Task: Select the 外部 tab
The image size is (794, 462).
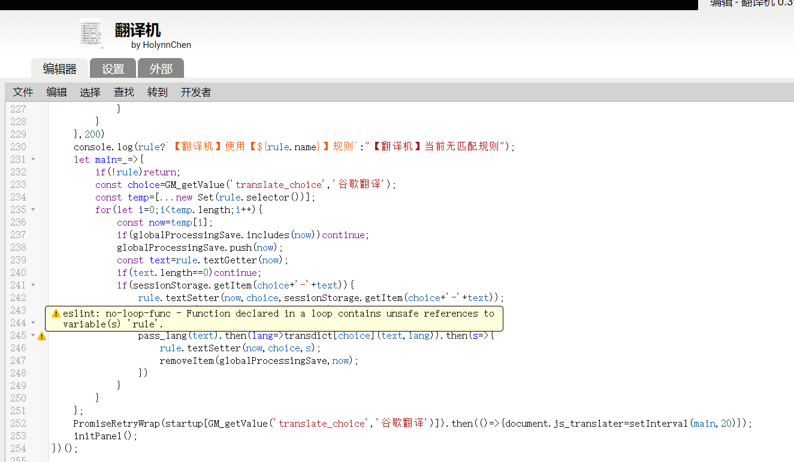Action: coord(161,69)
